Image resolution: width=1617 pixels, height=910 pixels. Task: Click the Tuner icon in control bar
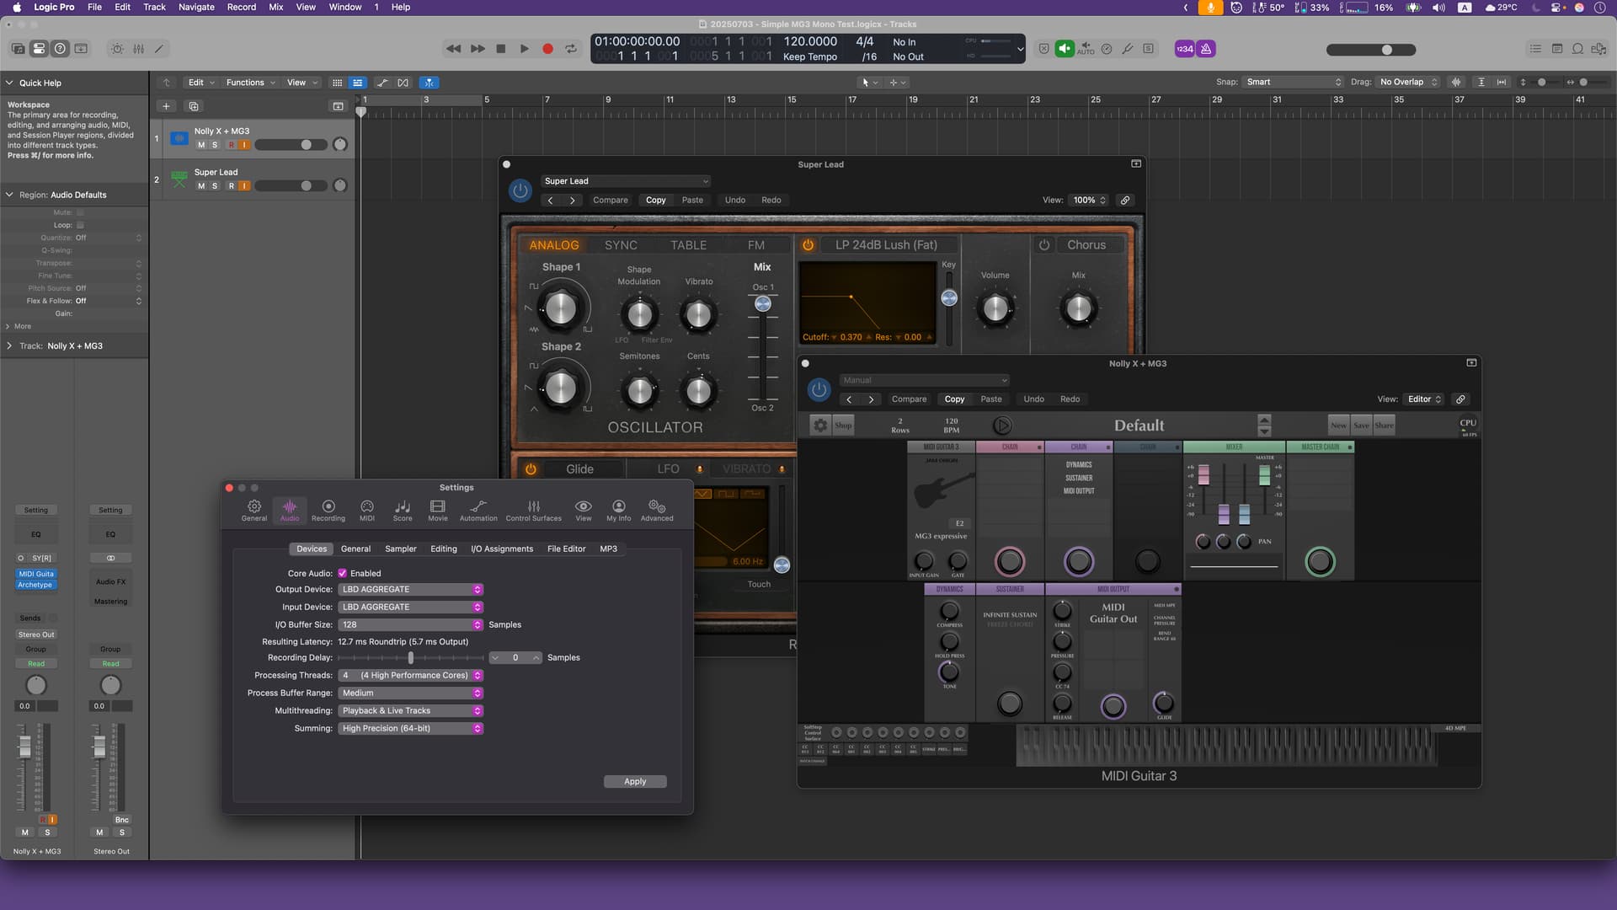[x=1128, y=49]
